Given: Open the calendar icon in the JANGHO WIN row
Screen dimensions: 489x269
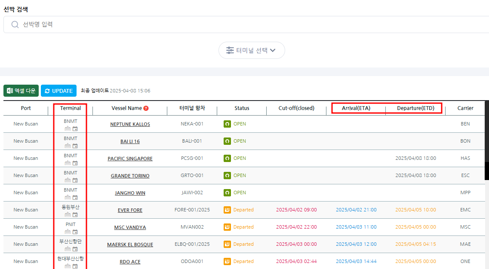Looking at the screenshot, I should click(x=75, y=197).
